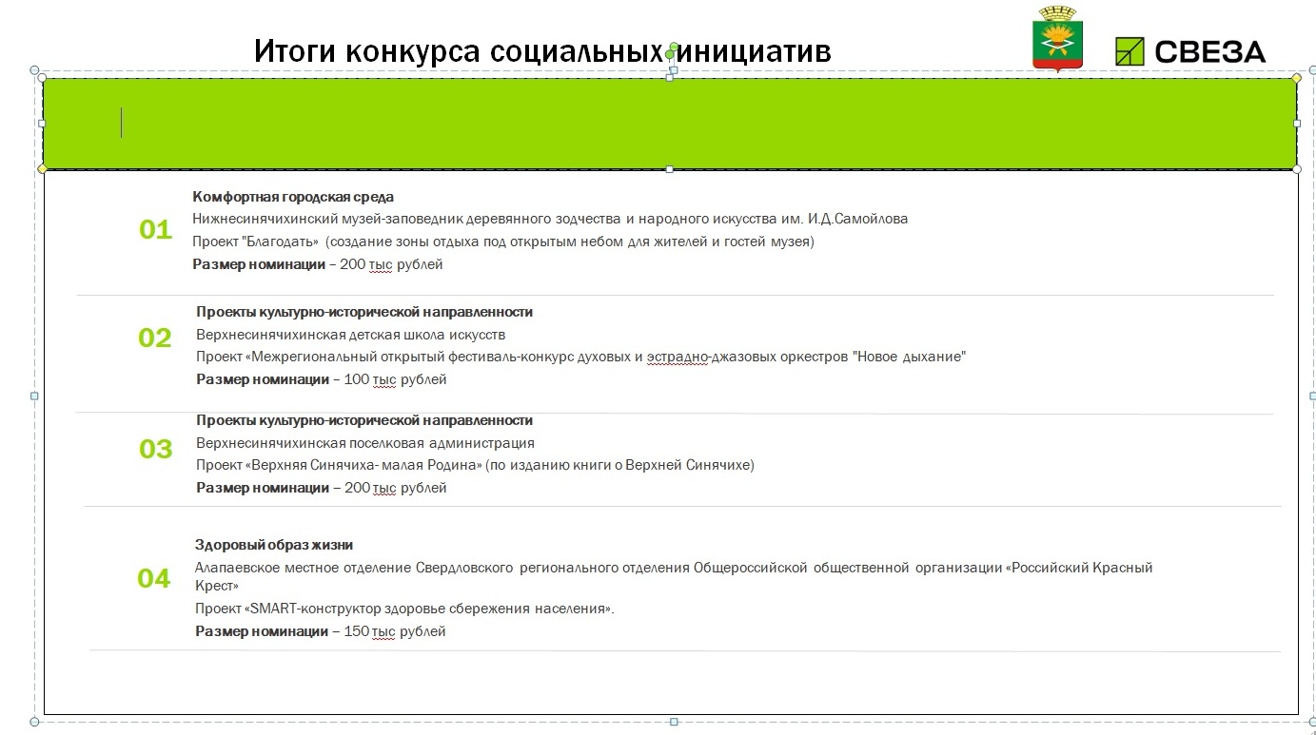Screen dimensions: 1316x735
Task: Click "Проекты культурно-исторической направленности" heading in item 02
Action: click(x=364, y=312)
